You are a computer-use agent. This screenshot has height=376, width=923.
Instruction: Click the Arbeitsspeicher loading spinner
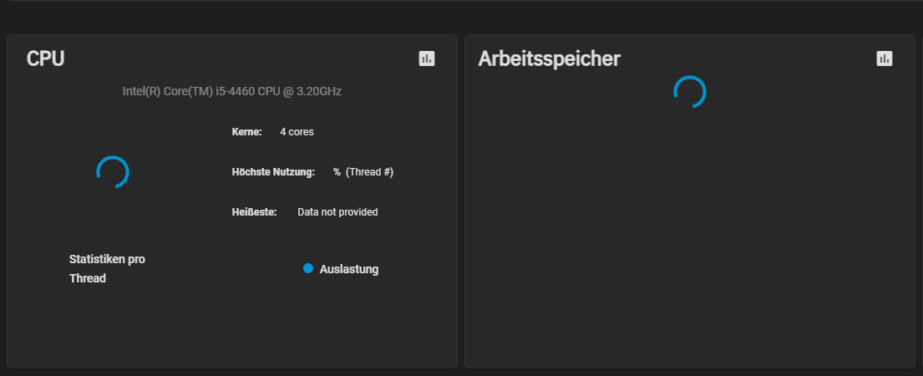pos(690,92)
